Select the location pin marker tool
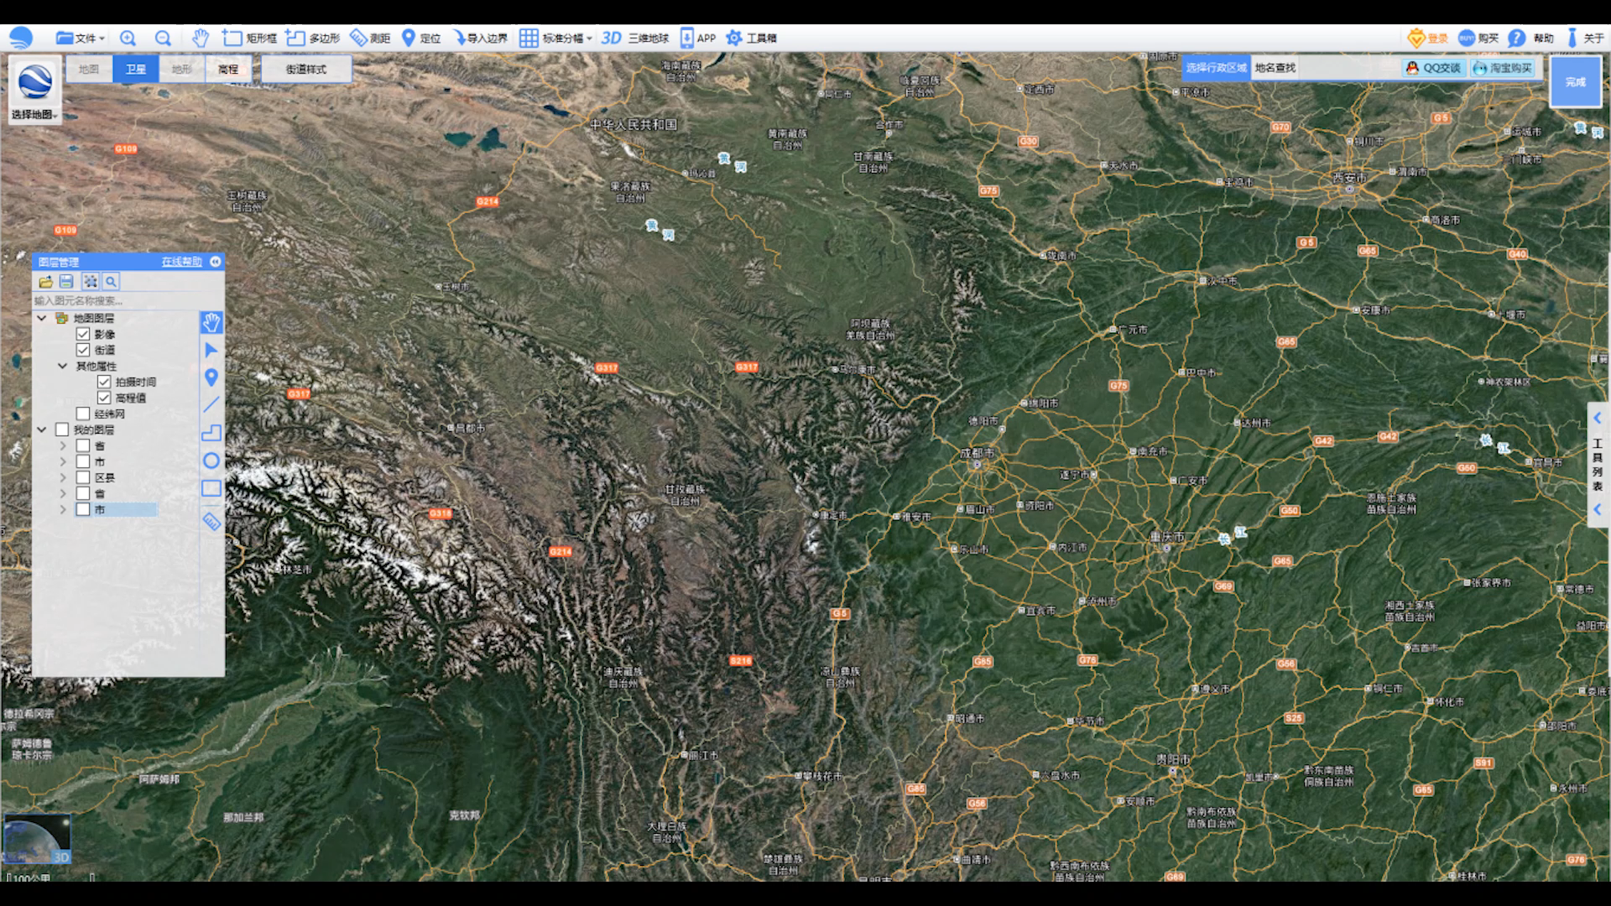This screenshot has height=906, width=1611. [x=211, y=377]
